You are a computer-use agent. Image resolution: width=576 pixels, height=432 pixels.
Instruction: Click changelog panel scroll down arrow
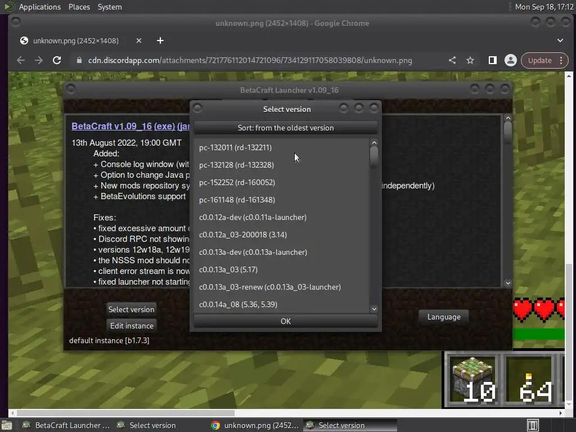coord(508,283)
